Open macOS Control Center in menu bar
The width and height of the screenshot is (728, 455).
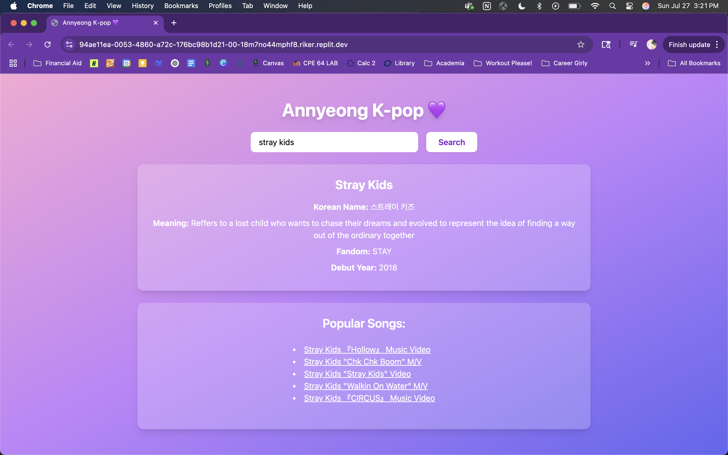629,6
